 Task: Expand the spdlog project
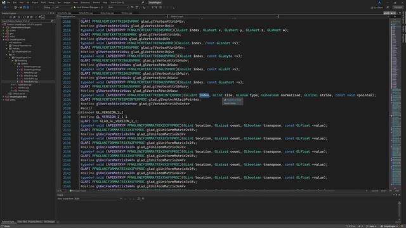pos(3,100)
